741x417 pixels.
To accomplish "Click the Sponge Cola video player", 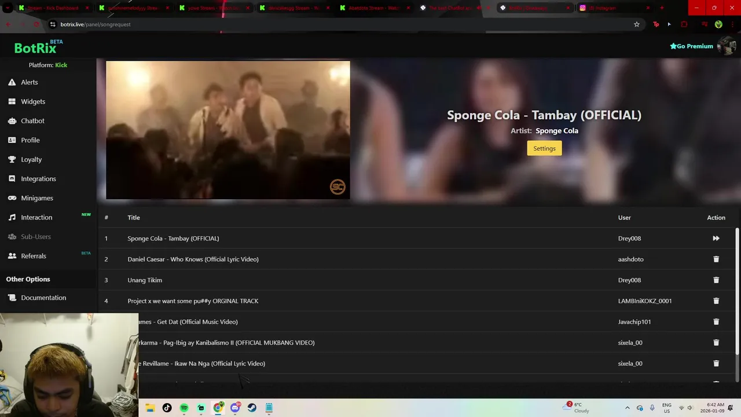I will (228, 130).
